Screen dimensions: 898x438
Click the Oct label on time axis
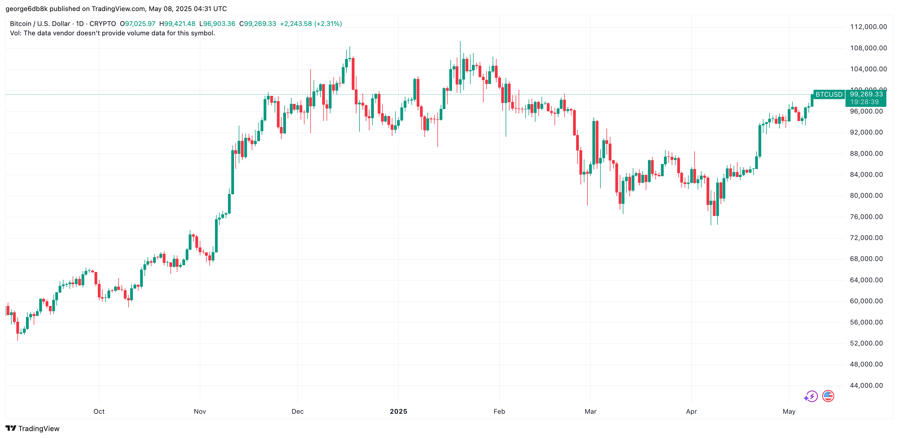point(99,411)
